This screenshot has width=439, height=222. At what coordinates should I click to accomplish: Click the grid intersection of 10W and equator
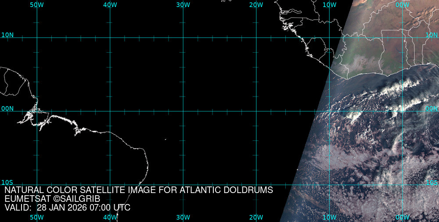point(329,111)
